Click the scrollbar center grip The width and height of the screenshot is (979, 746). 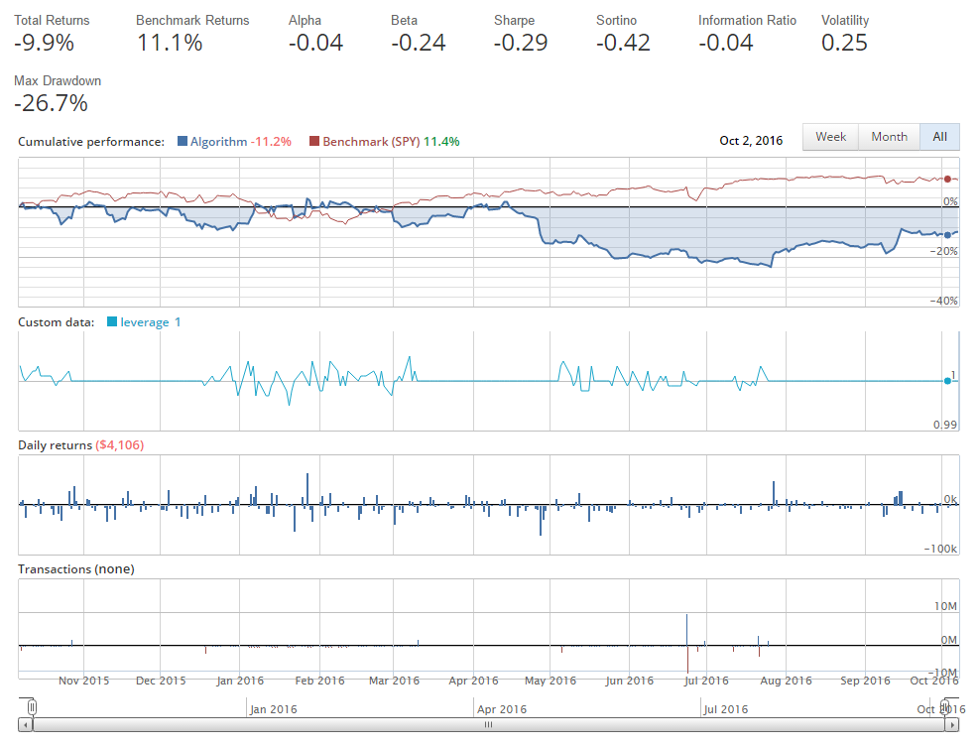click(488, 725)
